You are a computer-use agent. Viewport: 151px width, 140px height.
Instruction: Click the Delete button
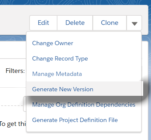(75, 23)
